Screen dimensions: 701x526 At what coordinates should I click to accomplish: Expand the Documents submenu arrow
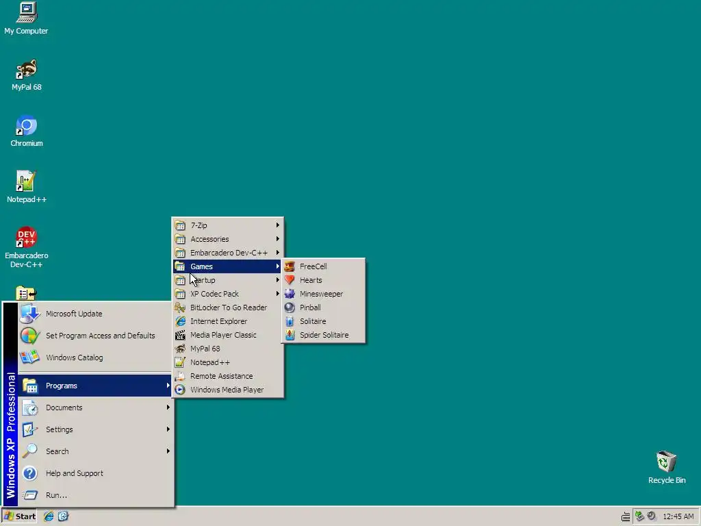pos(168,408)
